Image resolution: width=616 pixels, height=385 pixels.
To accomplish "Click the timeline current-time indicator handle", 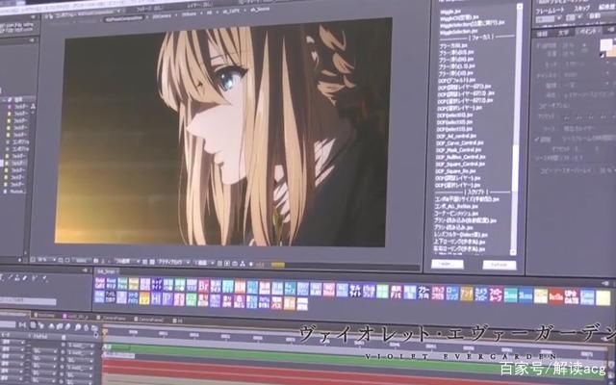I will click(x=105, y=331).
